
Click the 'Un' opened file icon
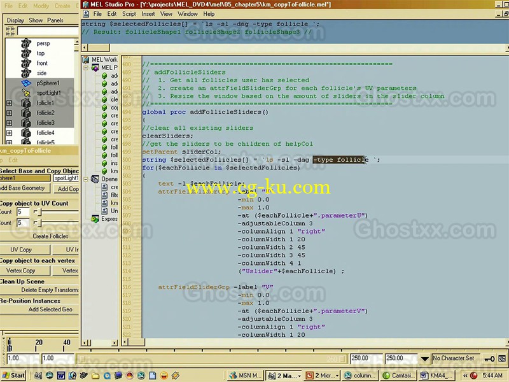(104, 211)
